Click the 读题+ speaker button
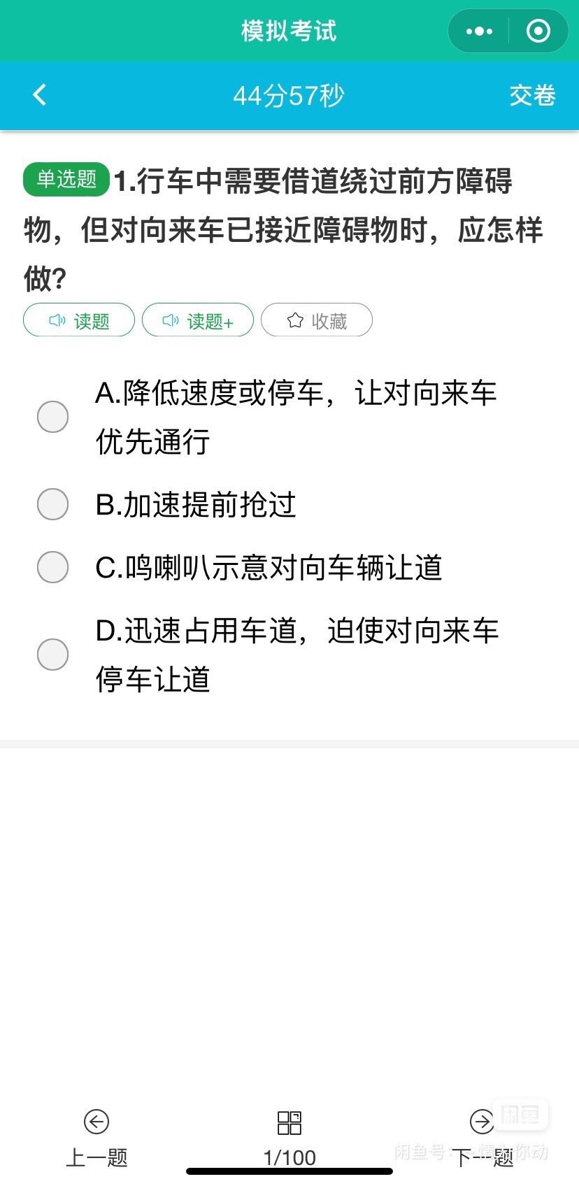The height and width of the screenshot is (1186, 579). click(x=198, y=320)
